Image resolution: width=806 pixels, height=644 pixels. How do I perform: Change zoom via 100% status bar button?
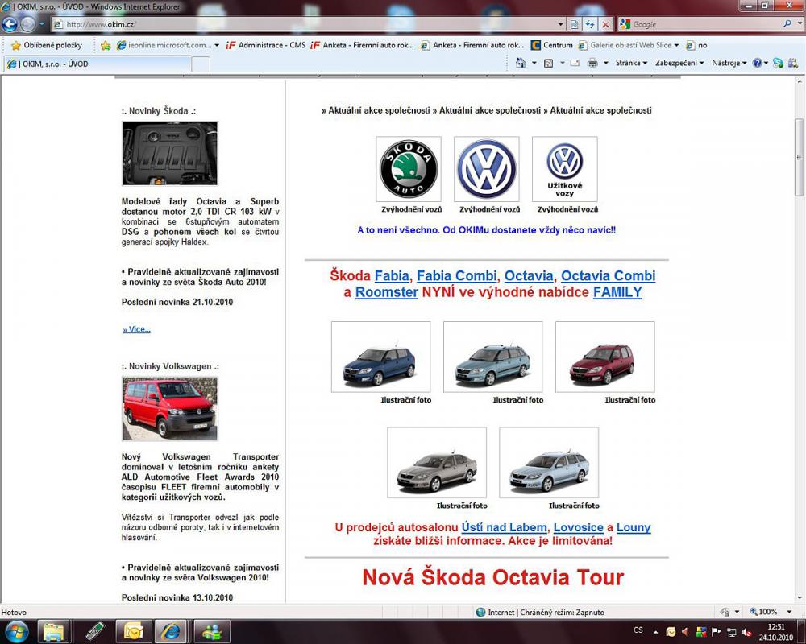tap(764, 612)
